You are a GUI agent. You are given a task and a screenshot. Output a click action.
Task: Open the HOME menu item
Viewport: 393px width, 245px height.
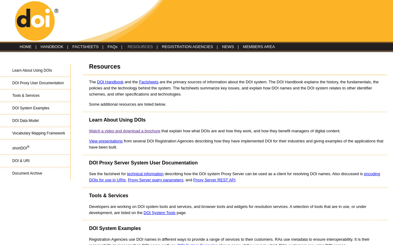click(x=25, y=47)
